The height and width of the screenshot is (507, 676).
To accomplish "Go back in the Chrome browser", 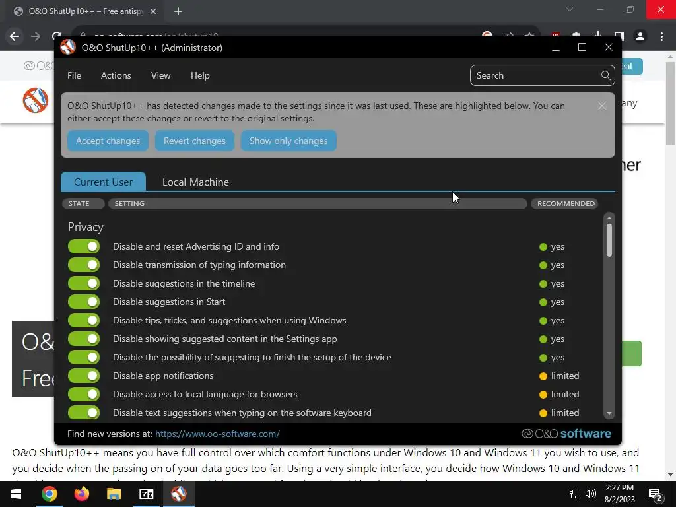I will click(15, 36).
